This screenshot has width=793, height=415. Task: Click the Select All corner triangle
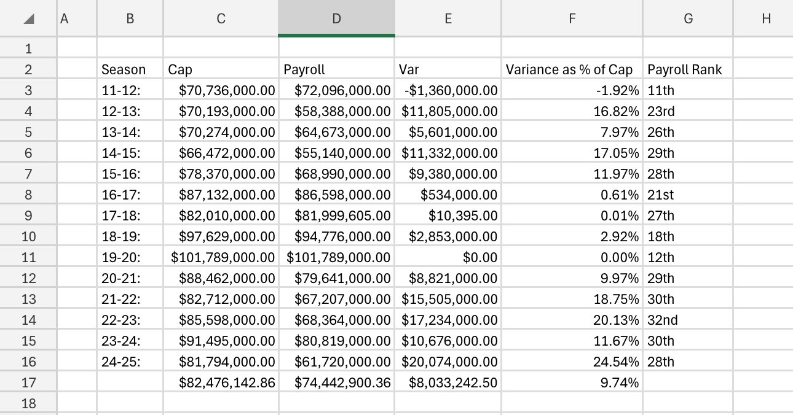[29, 19]
